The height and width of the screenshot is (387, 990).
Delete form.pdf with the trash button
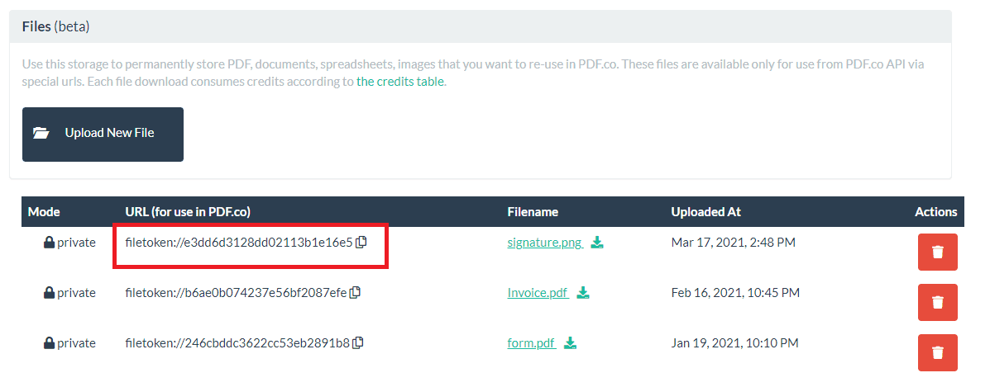pyautogui.click(x=937, y=352)
